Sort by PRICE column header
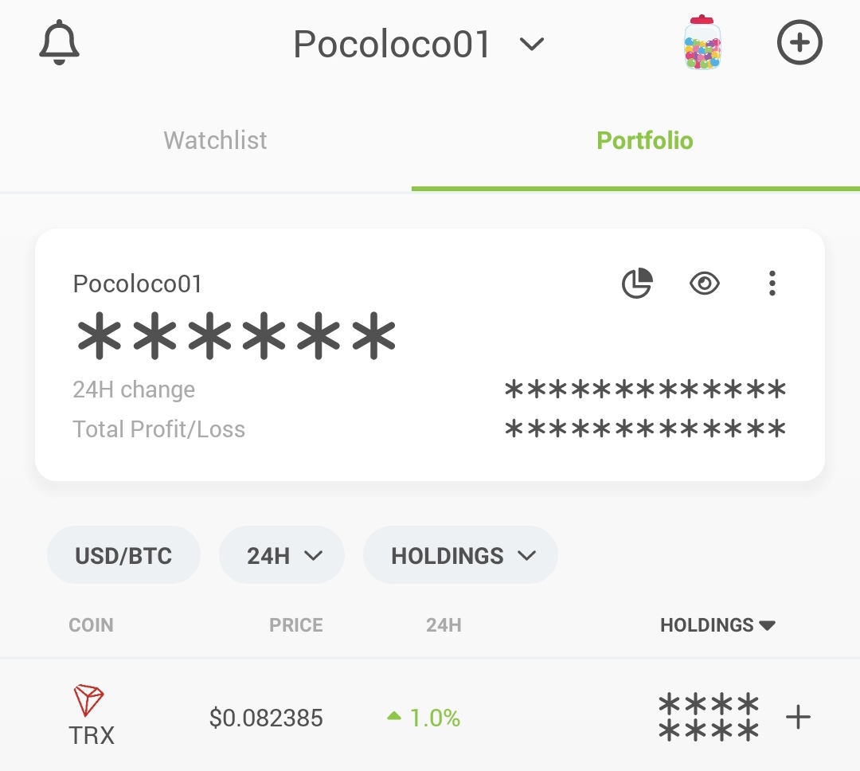The width and height of the screenshot is (860, 771). click(296, 625)
